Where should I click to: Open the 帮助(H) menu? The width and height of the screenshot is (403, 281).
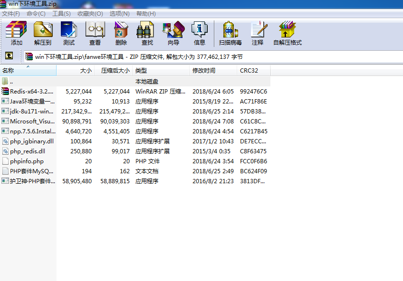[x=146, y=13]
